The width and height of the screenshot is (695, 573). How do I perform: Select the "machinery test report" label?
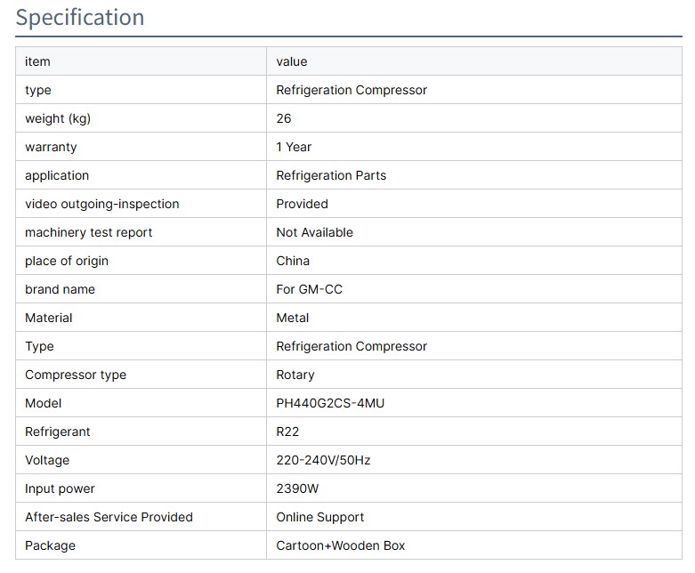pyautogui.click(x=89, y=232)
